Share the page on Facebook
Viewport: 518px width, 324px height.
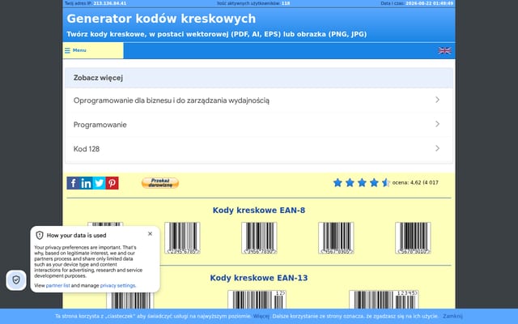[73, 183]
